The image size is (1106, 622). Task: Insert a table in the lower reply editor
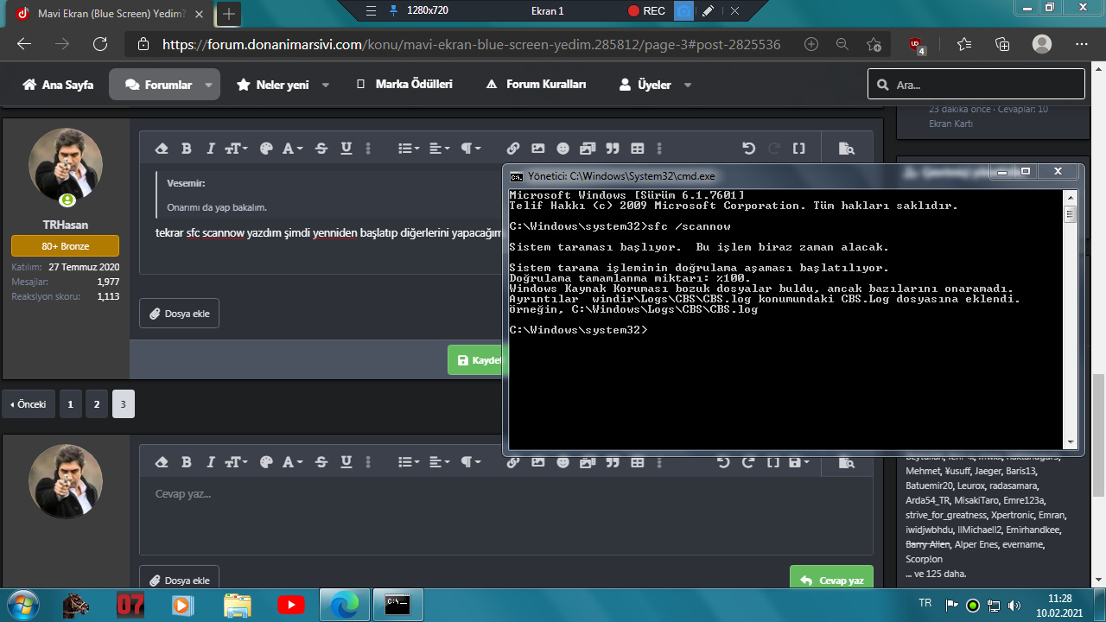[638, 462]
